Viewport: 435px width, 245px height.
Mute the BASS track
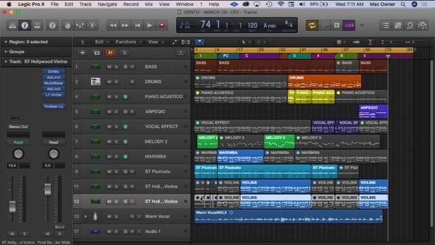109,67
